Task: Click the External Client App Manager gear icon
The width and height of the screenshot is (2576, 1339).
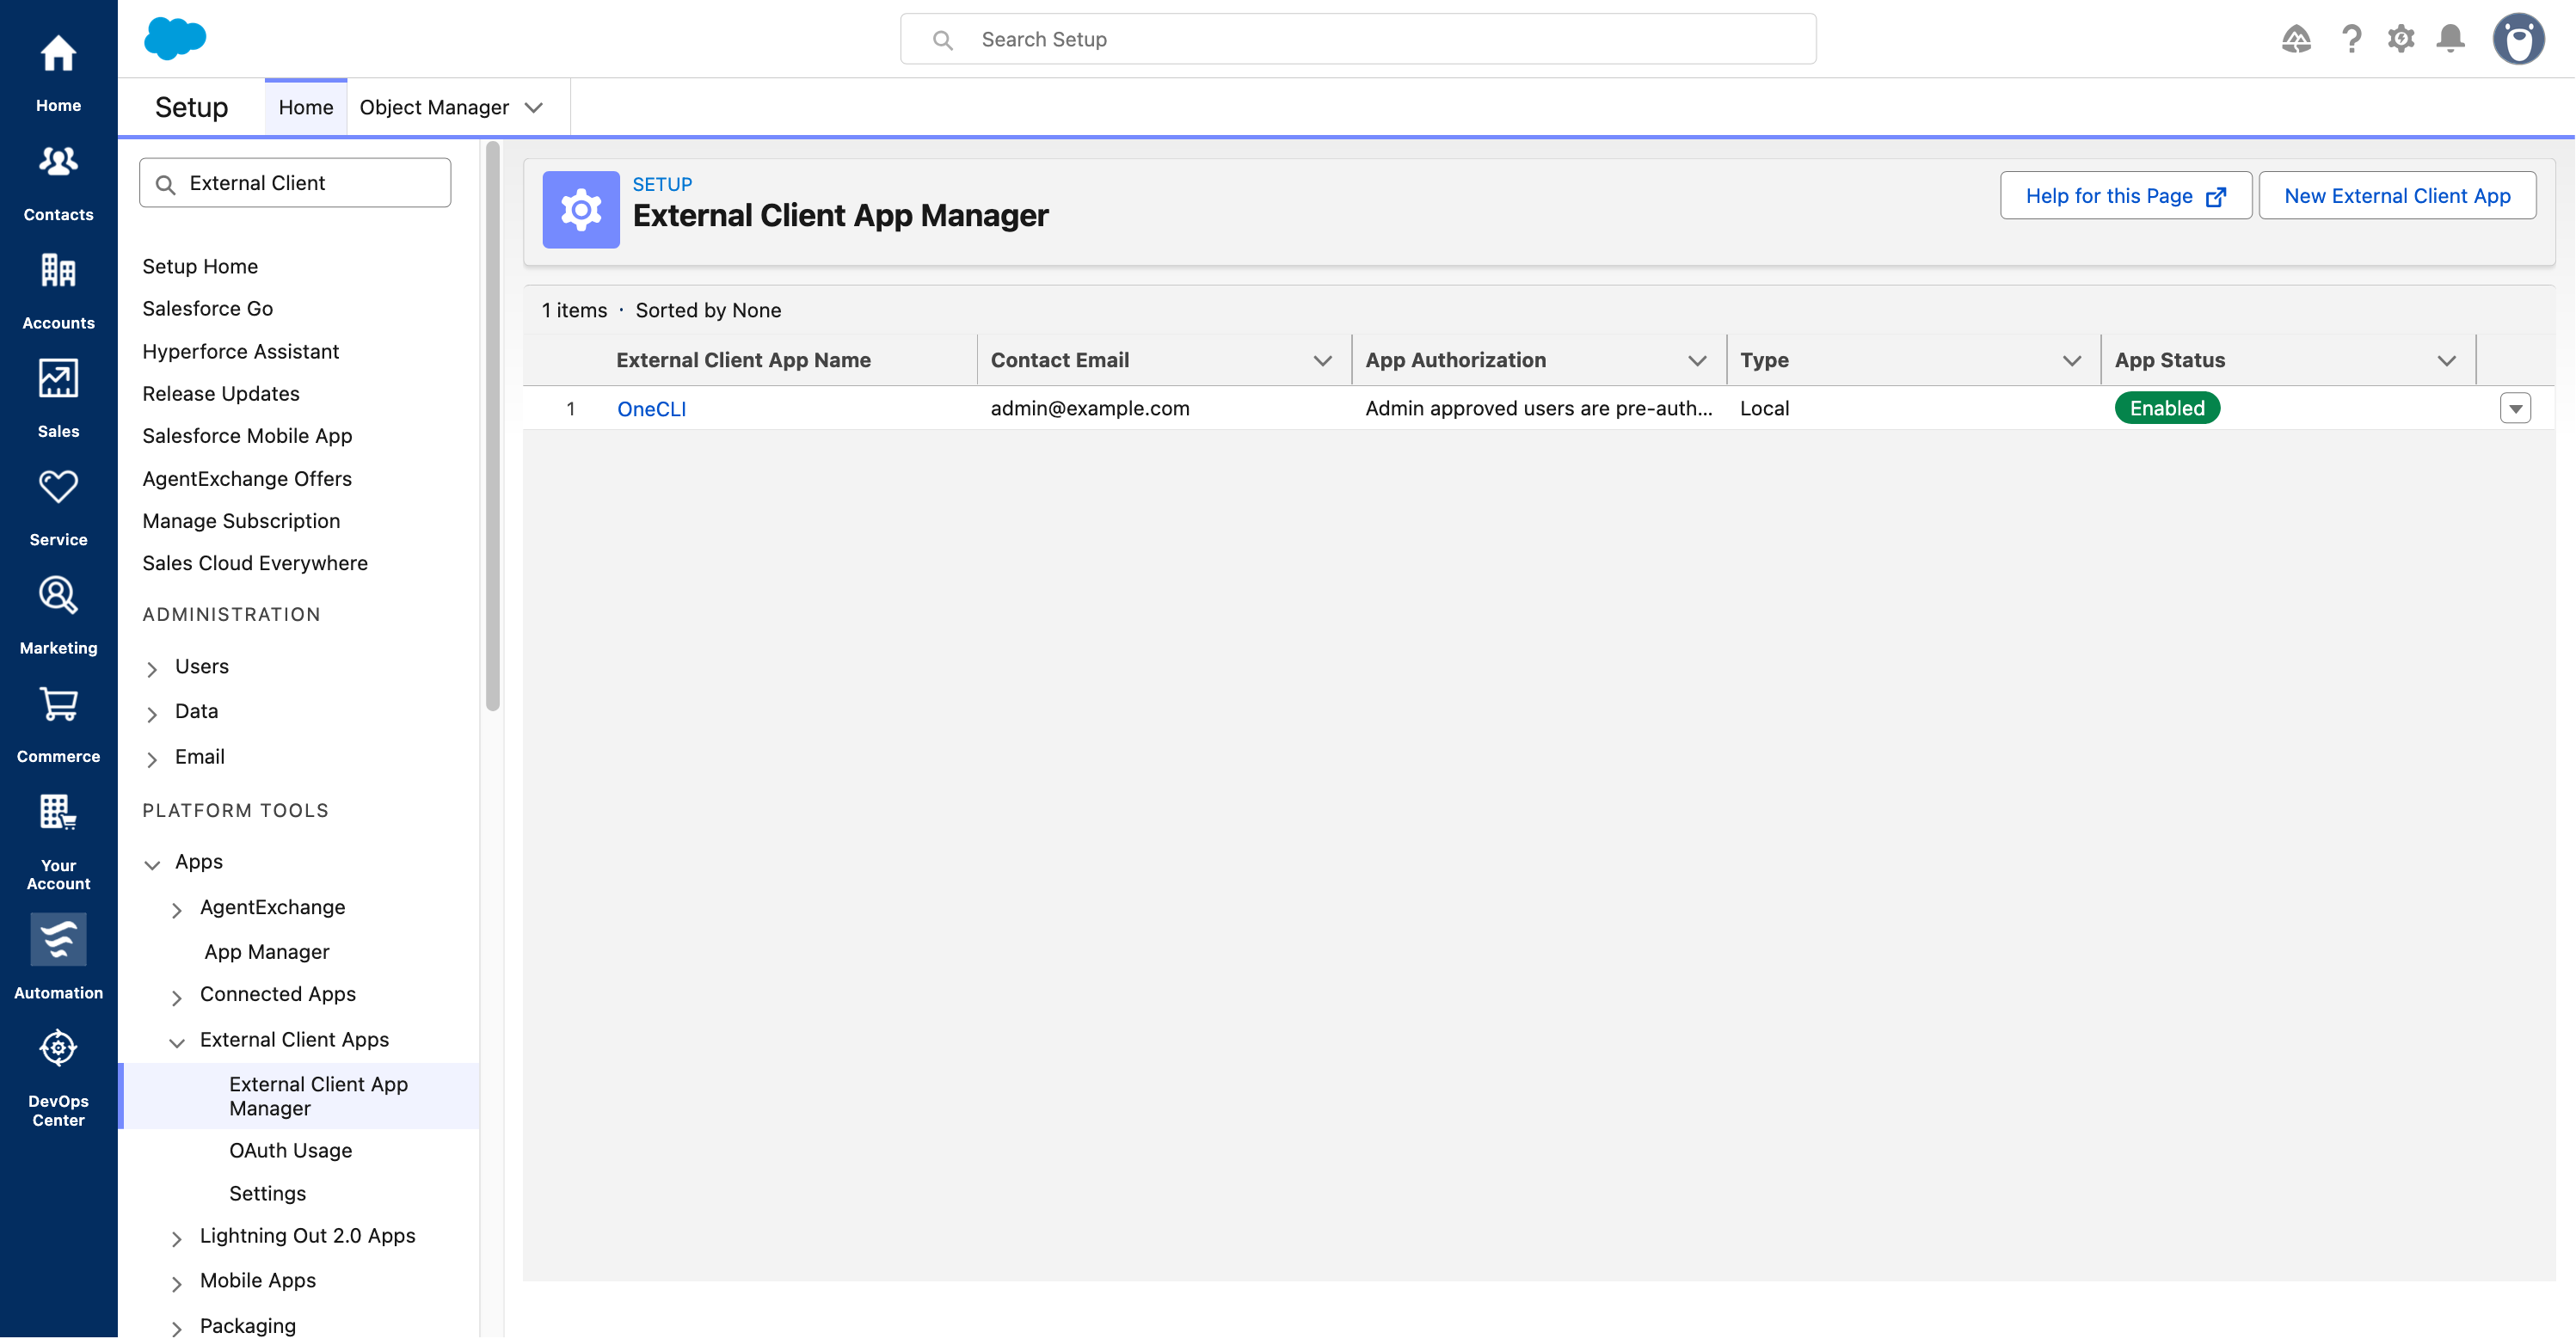Action: pyautogui.click(x=581, y=209)
